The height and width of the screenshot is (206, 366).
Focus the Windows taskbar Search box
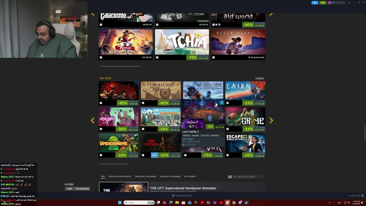coord(139,203)
